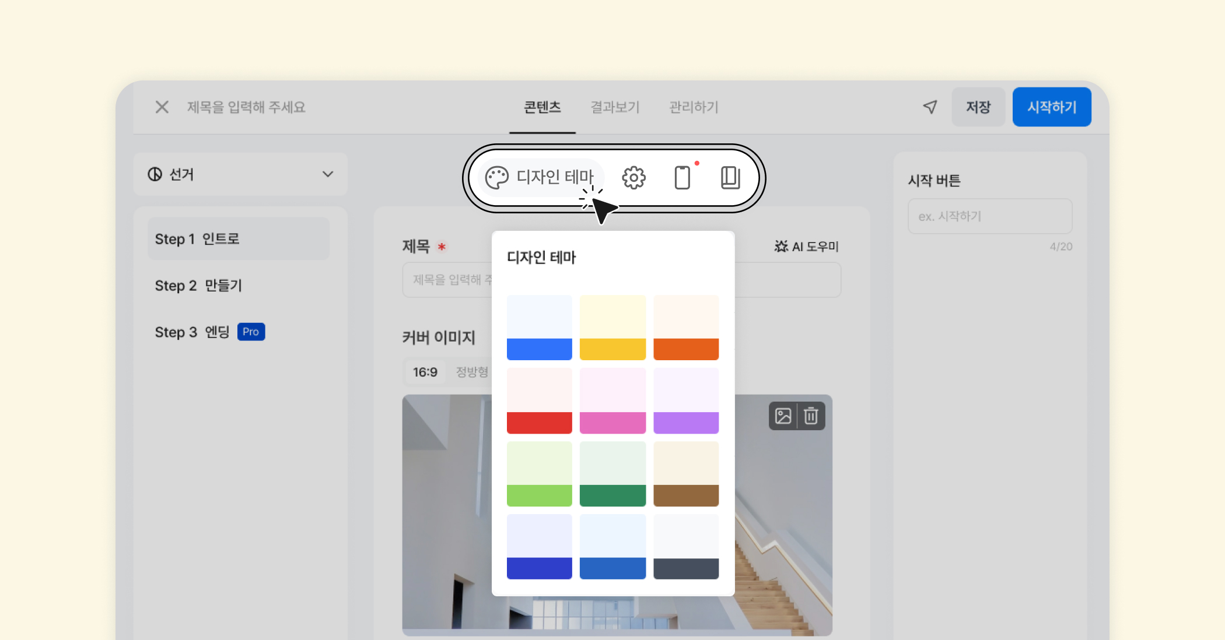This screenshot has width=1225, height=640.
Task: Expand the 선거 type dropdown
Action: (x=240, y=174)
